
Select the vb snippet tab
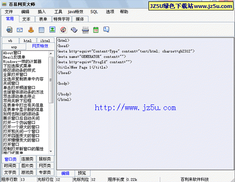pos(10,41)
